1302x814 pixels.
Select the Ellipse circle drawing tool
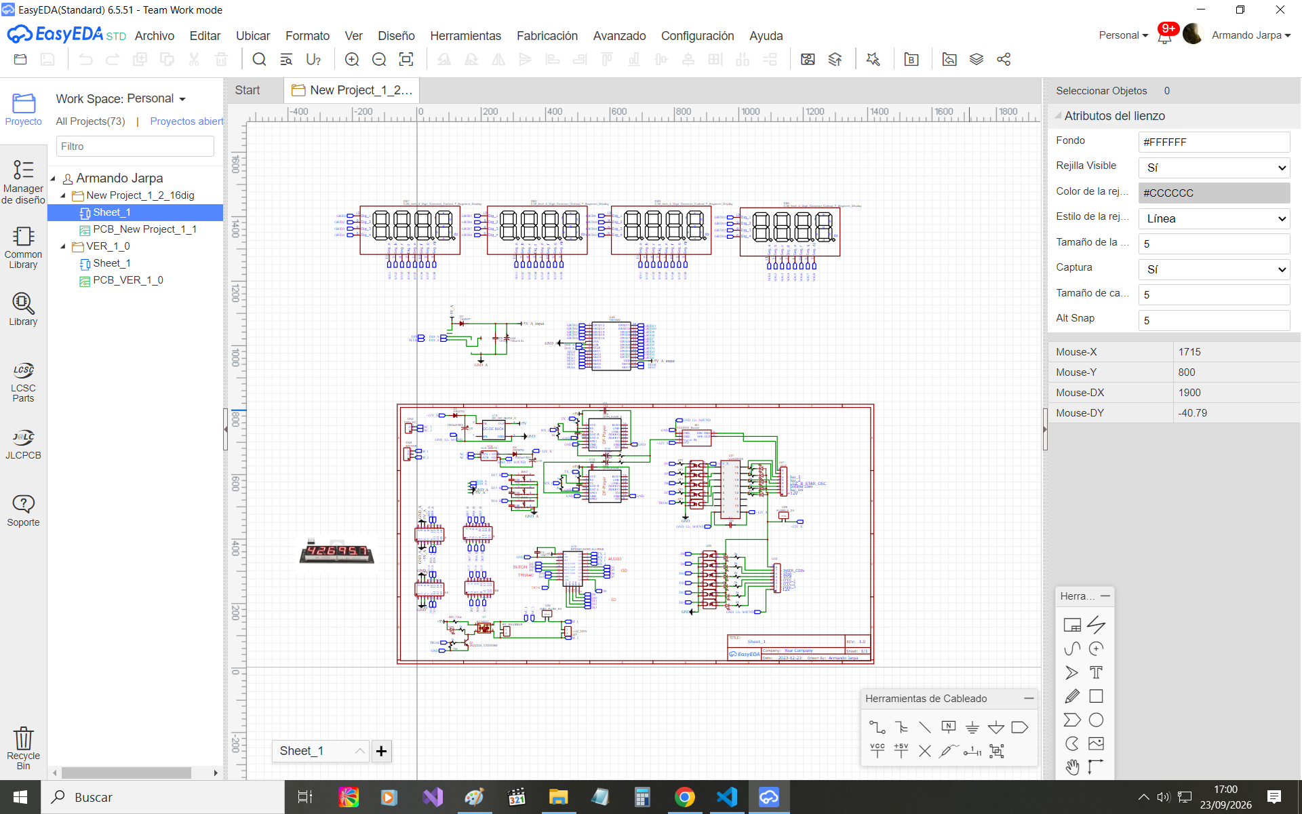pyautogui.click(x=1096, y=720)
